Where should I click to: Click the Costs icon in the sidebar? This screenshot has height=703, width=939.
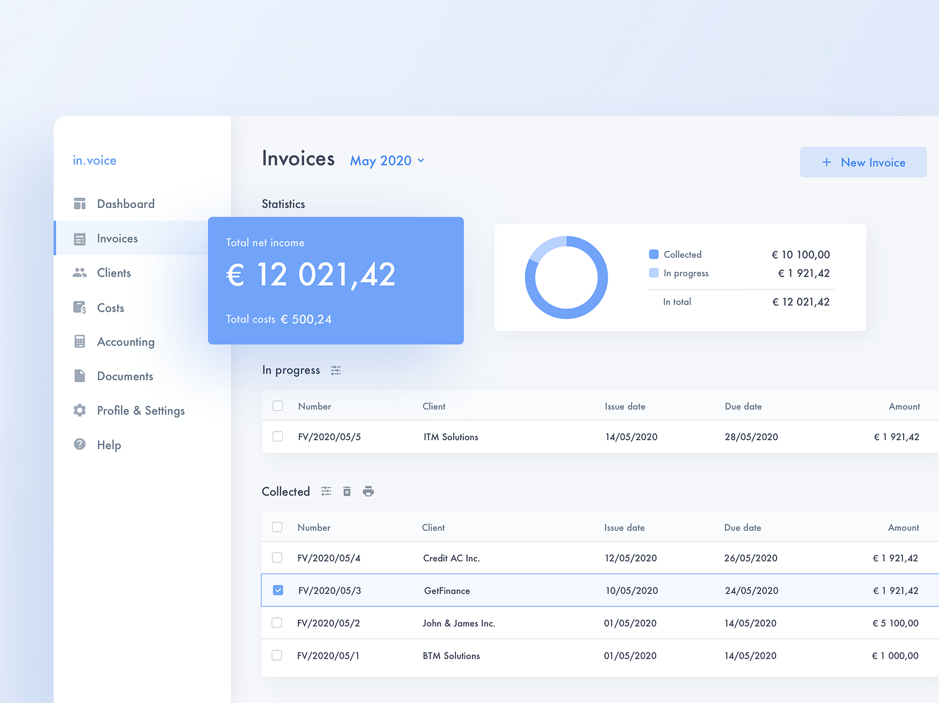point(80,307)
